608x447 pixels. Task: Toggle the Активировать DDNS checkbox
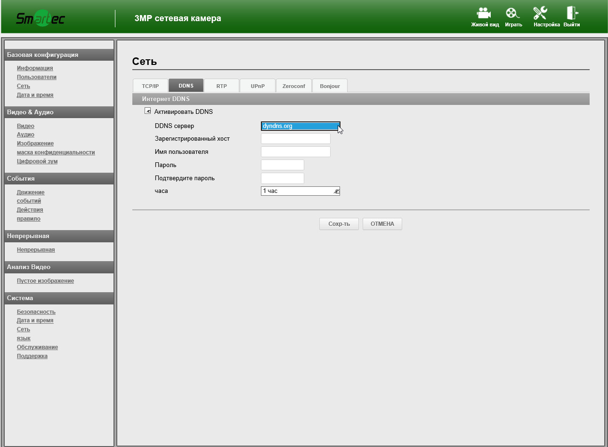(x=148, y=111)
